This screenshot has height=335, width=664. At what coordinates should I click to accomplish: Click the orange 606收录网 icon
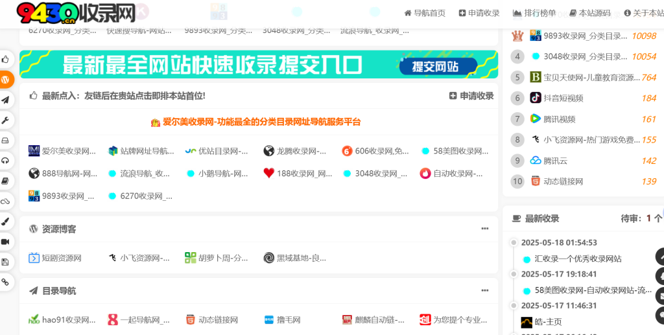click(x=348, y=151)
